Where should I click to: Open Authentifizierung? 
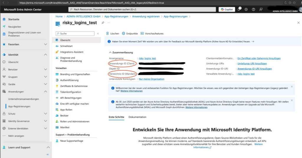coord(69,80)
